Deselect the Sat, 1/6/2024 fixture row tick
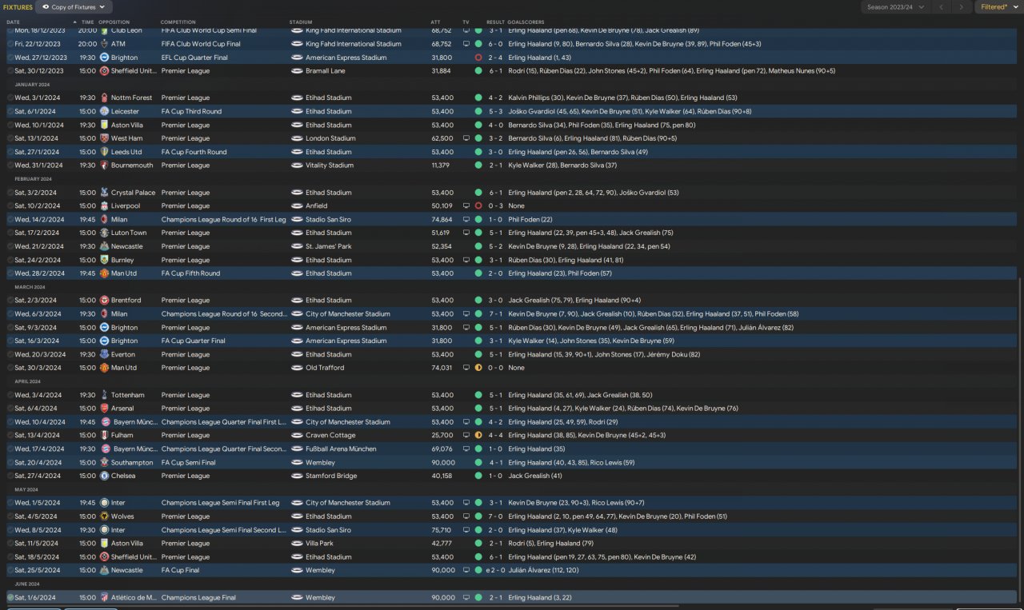Screen dimensions: 1024x610 [10, 597]
